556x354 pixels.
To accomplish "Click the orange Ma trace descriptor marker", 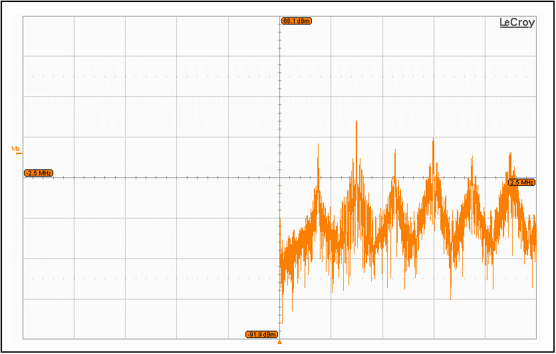I will point(16,149).
